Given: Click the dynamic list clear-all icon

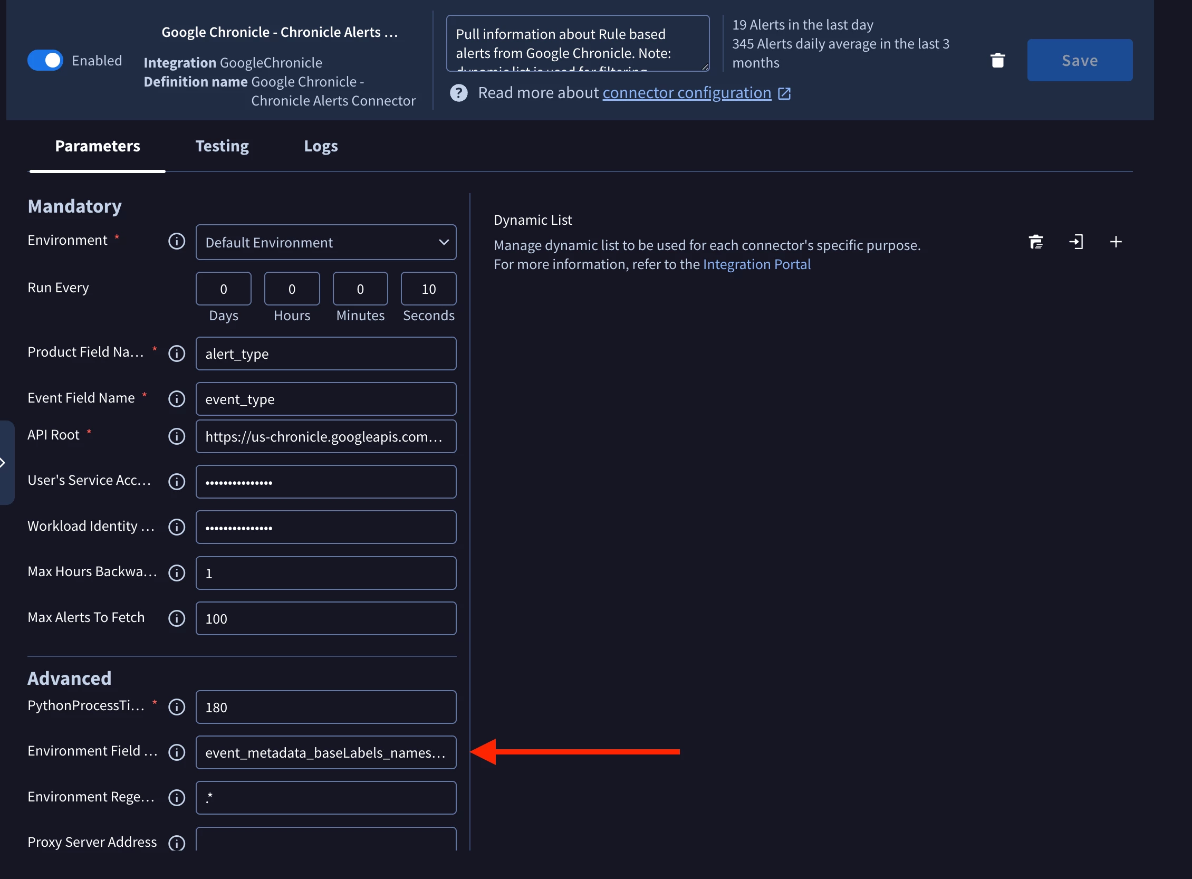Looking at the screenshot, I should [x=1036, y=242].
